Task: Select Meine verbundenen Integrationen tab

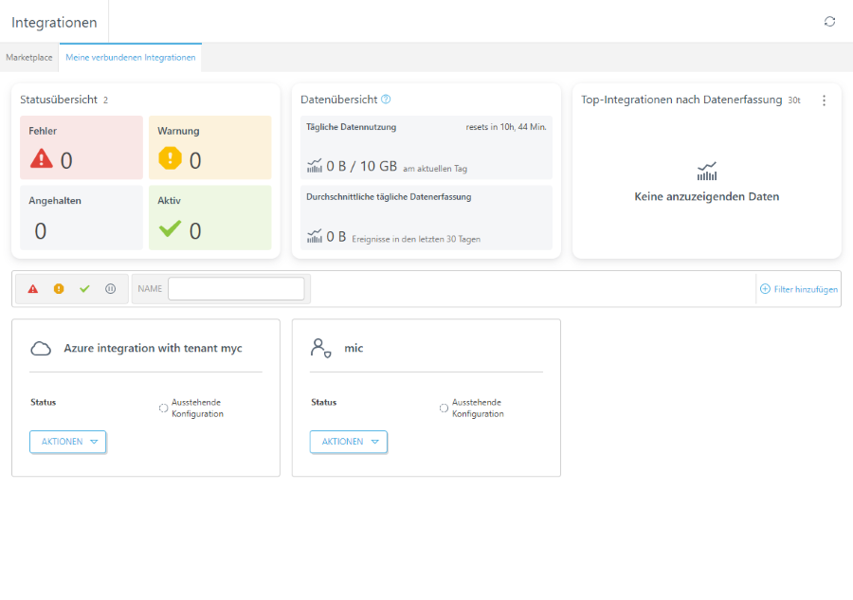Action: click(x=131, y=57)
